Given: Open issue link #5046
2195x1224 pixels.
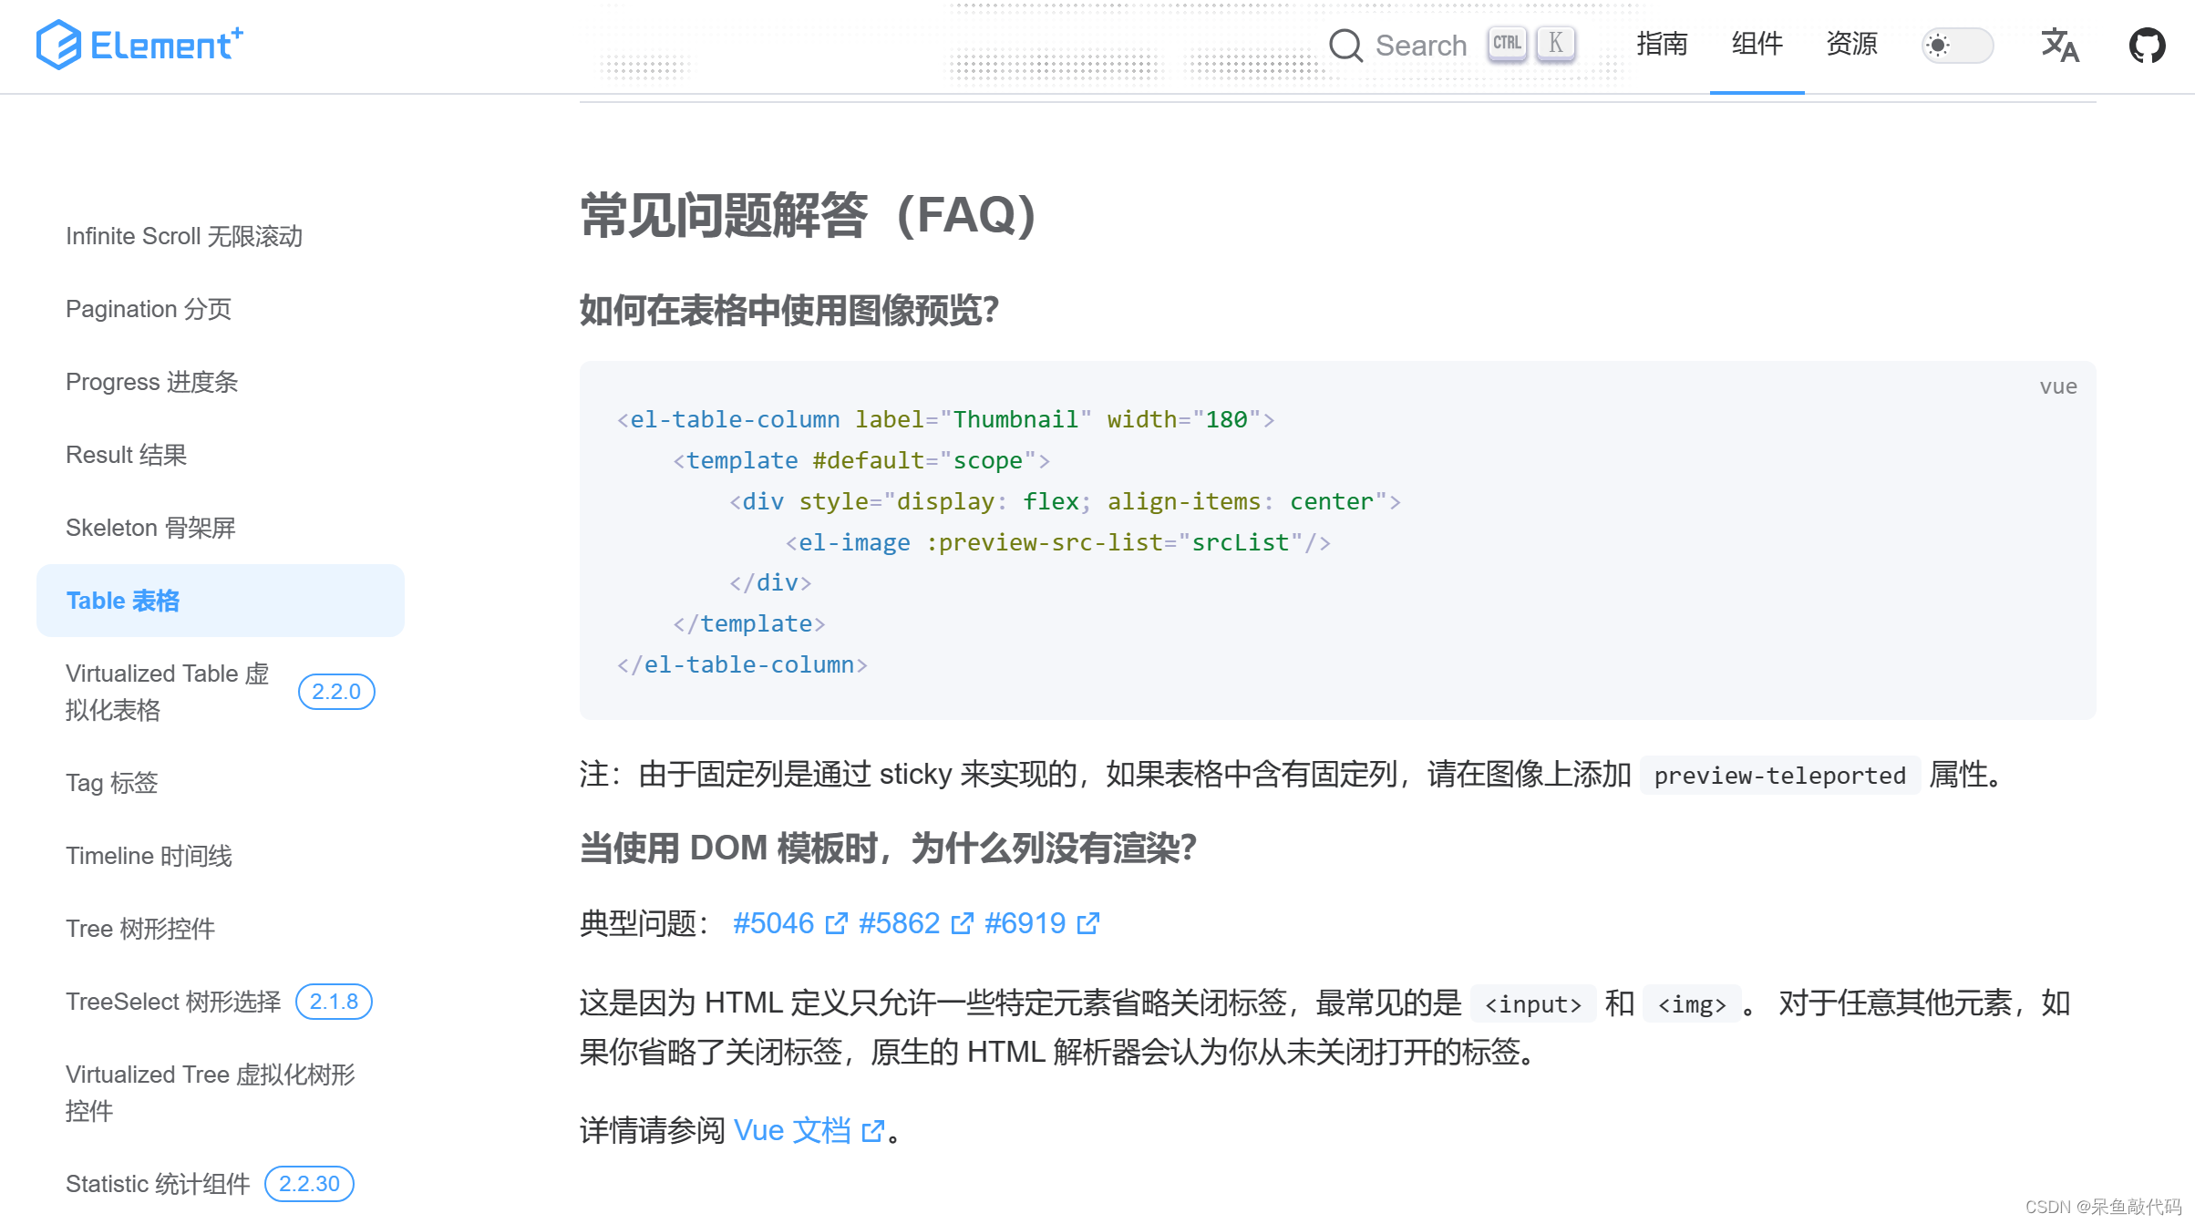Looking at the screenshot, I should (x=773, y=923).
